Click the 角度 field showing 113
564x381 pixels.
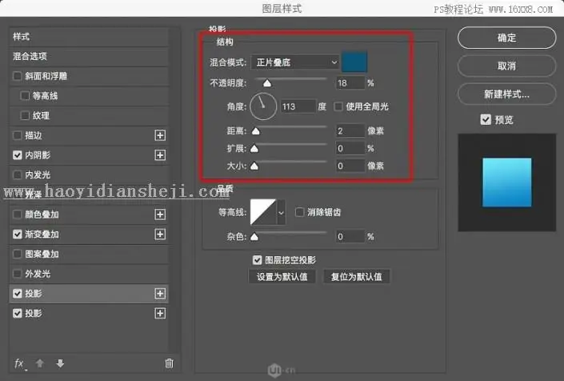pyautogui.click(x=298, y=106)
